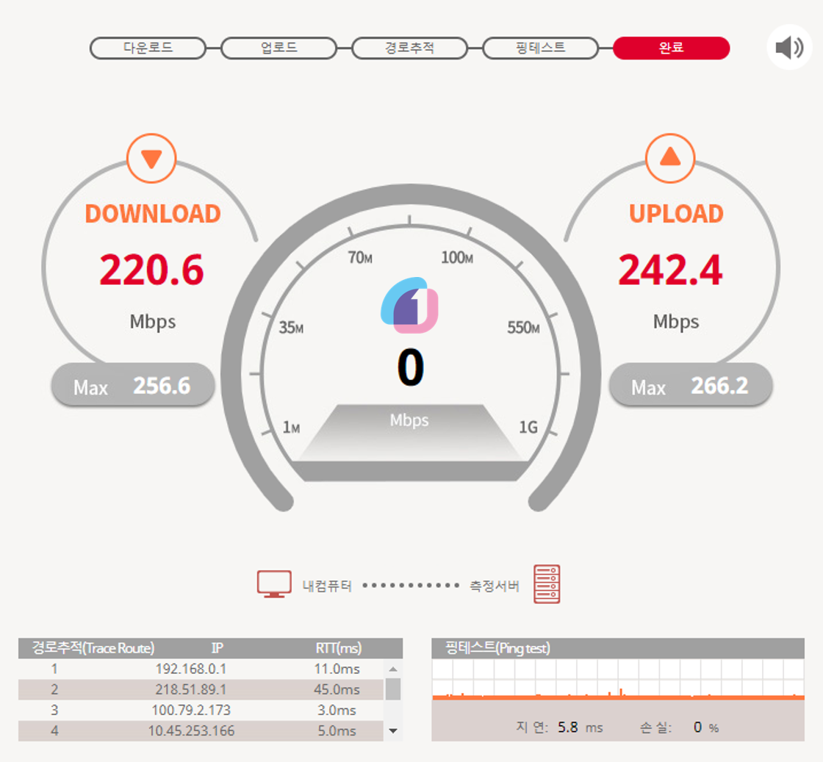
Task: Click the 내컴퓨터 monitor icon
Action: click(274, 584)
